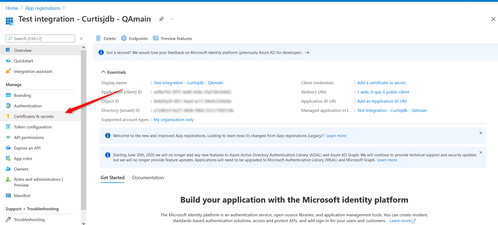Open the Managed application link
Image resolution: width=498 pixels, height=225 pixels.
tap(392, 110)
